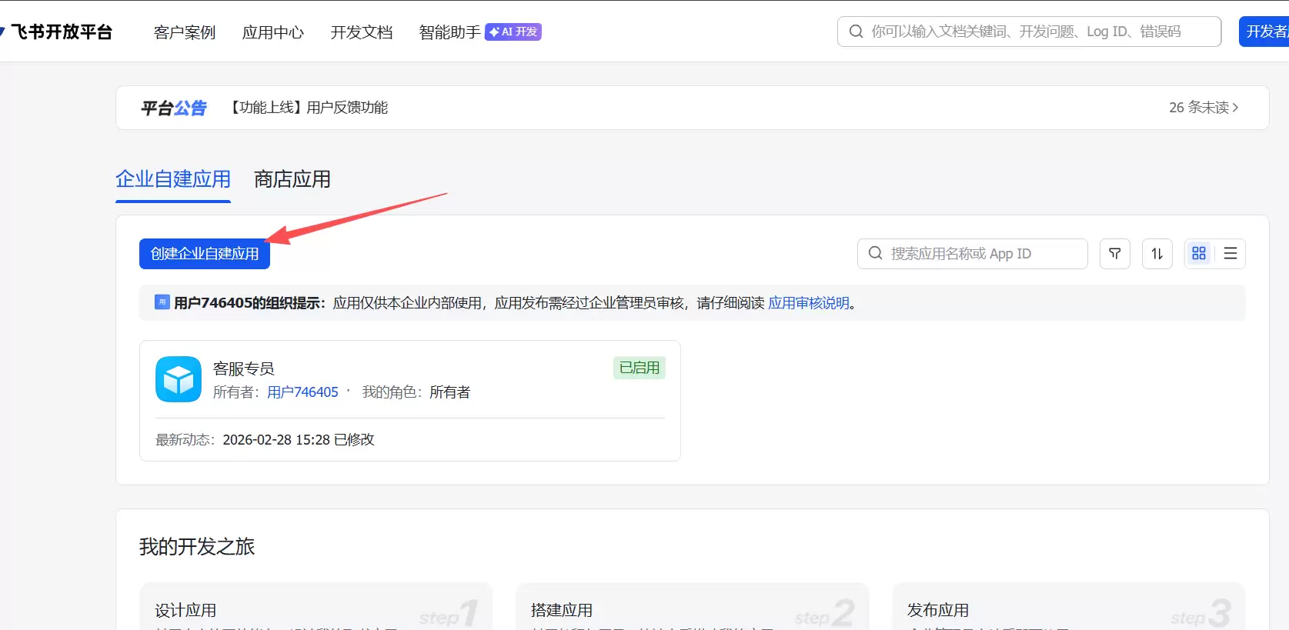Switch to the 商店应用 tab
The image size is (1289, 630).
tap(292, 179)
